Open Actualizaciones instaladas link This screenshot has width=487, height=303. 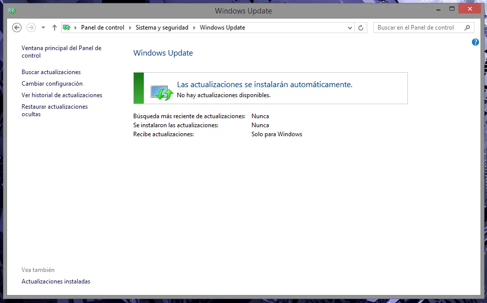[x=56, y=281]
